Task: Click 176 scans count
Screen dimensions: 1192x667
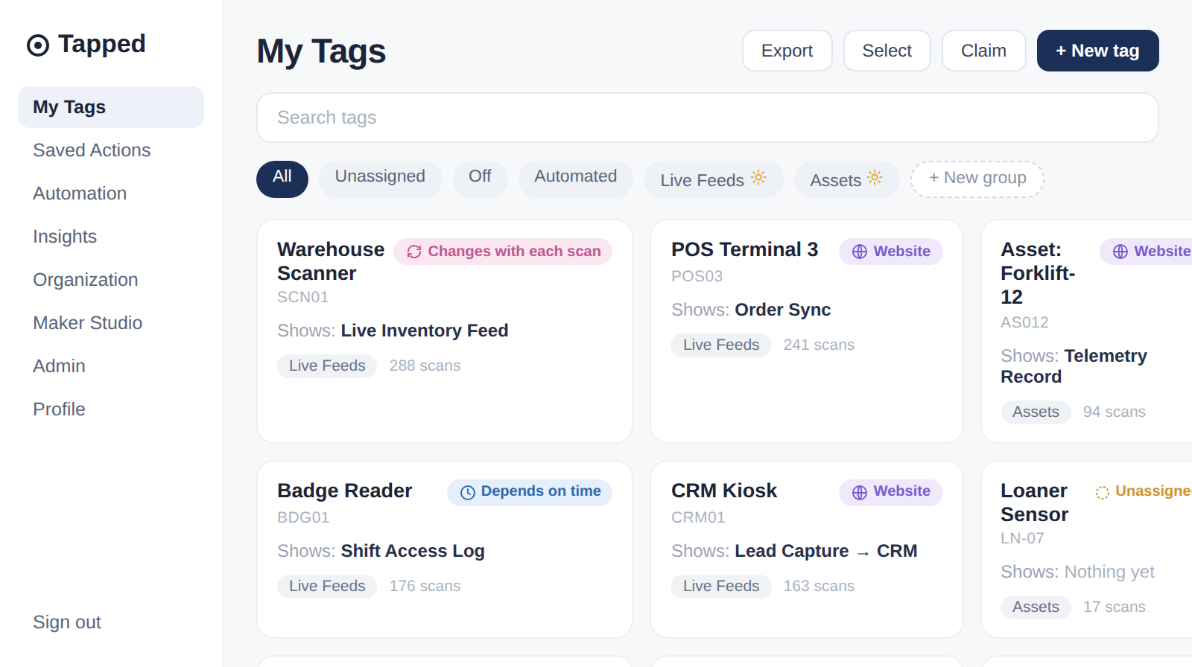Action: 425,586
